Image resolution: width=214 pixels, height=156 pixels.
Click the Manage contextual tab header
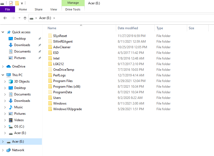pyautogui.click(x=73, y=3)
